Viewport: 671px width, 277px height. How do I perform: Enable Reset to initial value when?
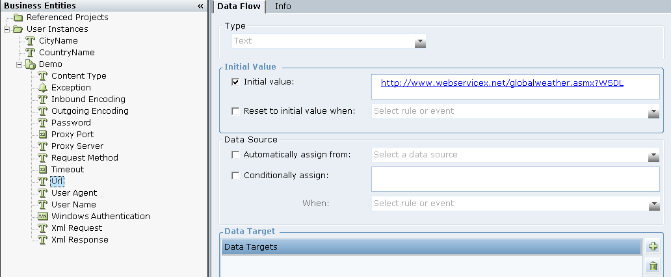pyautogui.click(x=235, y=111)
